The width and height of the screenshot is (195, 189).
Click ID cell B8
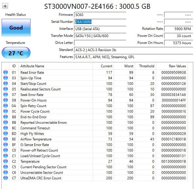[x=14, y=117]
